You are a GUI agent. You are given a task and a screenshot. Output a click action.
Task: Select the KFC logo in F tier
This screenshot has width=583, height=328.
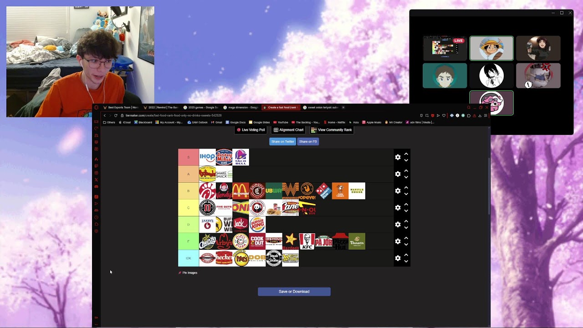[307, 241]
